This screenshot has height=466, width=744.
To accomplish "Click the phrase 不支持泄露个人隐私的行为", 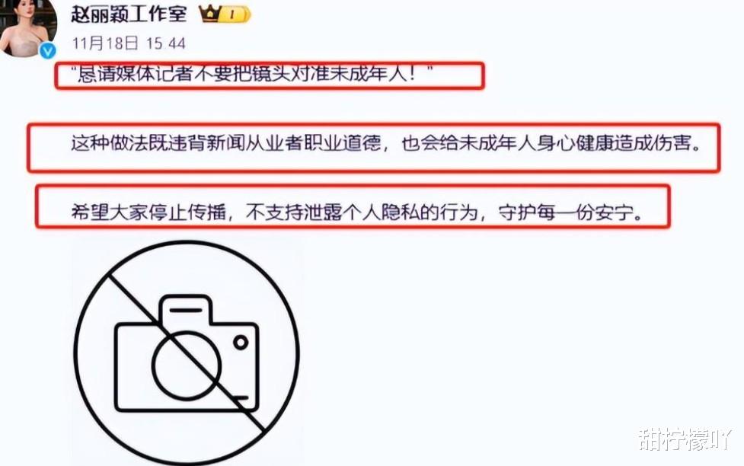I will 362,212.
